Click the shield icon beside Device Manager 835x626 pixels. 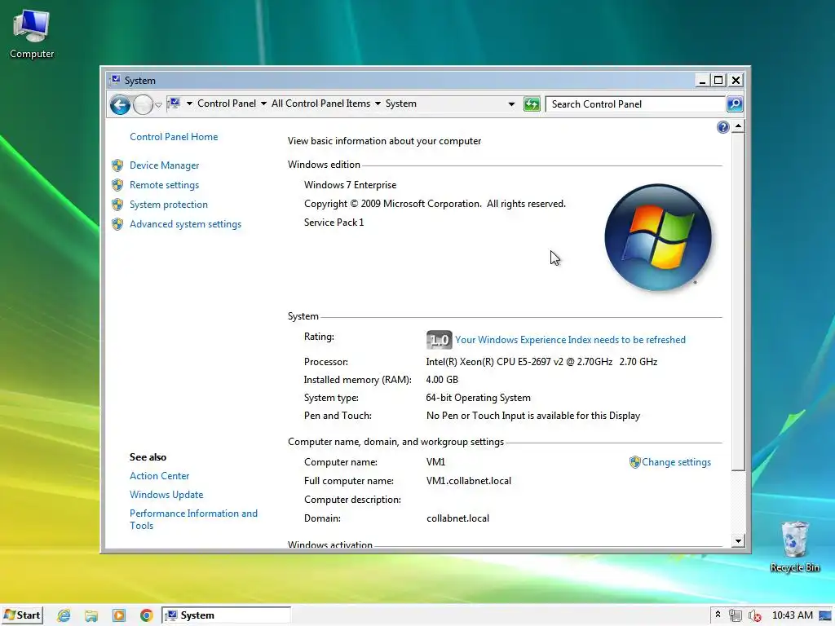(x=117, y=165)
